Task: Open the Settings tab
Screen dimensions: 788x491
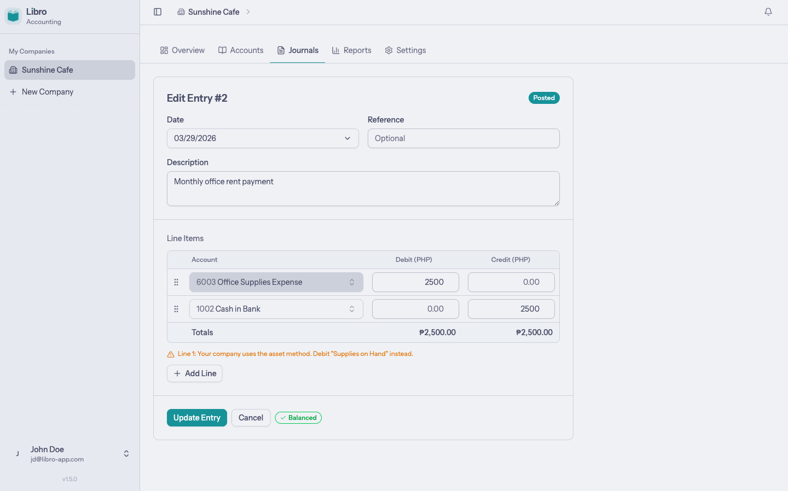Action: 405,50
